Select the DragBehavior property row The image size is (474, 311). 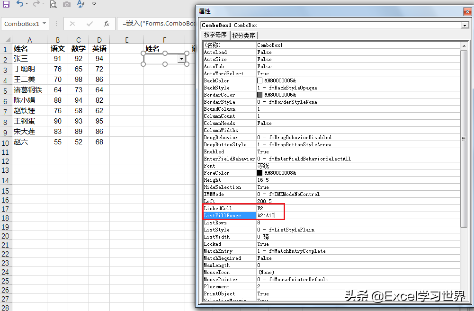[331, 138]
